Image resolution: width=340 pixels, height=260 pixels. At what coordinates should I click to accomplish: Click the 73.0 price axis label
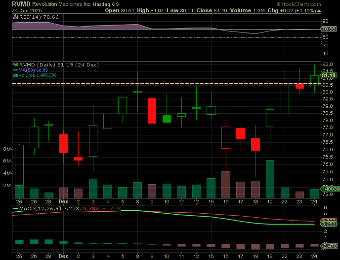328,195
